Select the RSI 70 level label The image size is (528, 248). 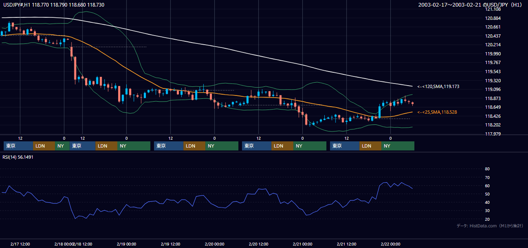click(487, 177)
